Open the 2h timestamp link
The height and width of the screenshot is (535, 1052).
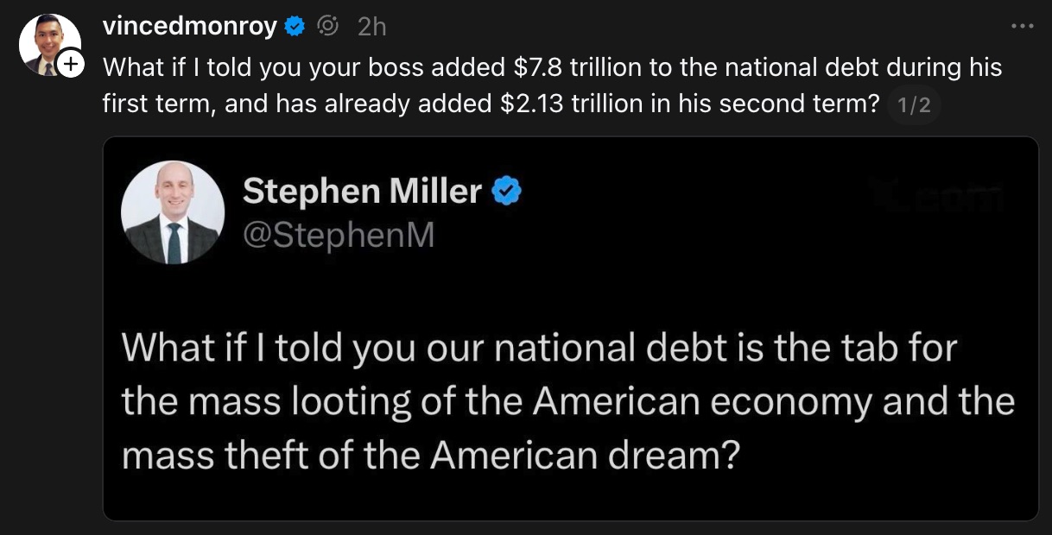coord(370,27)
